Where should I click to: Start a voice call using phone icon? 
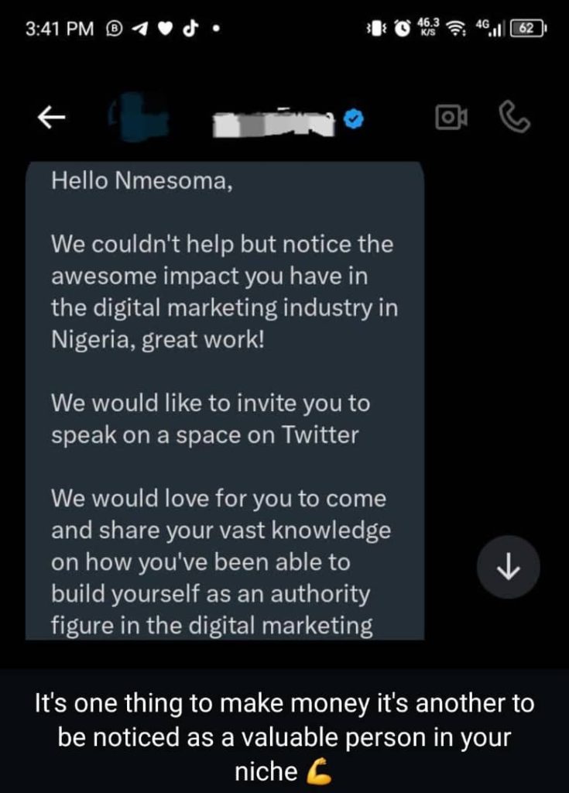point(516,117)
